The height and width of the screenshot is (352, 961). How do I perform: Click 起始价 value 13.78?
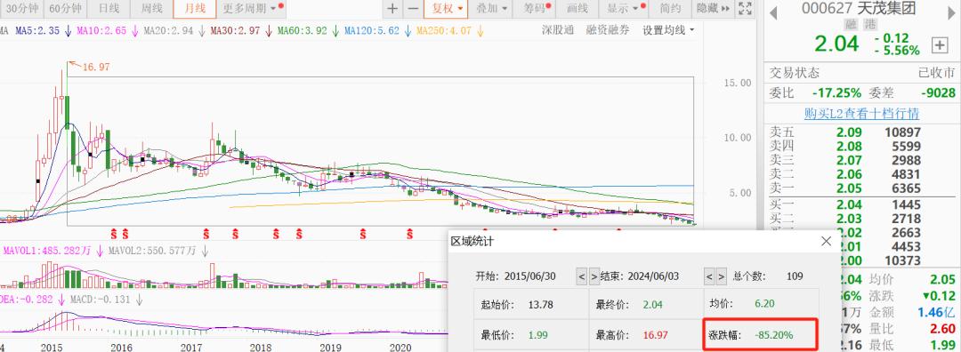coord(540,304)
